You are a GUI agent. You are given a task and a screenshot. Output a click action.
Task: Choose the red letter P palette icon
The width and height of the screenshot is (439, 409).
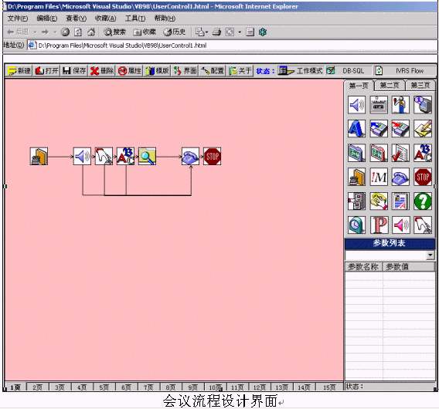[379, 225]
